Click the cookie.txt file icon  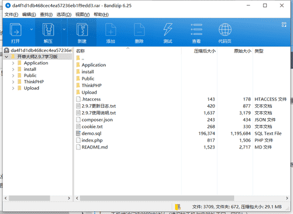point(78,127)
